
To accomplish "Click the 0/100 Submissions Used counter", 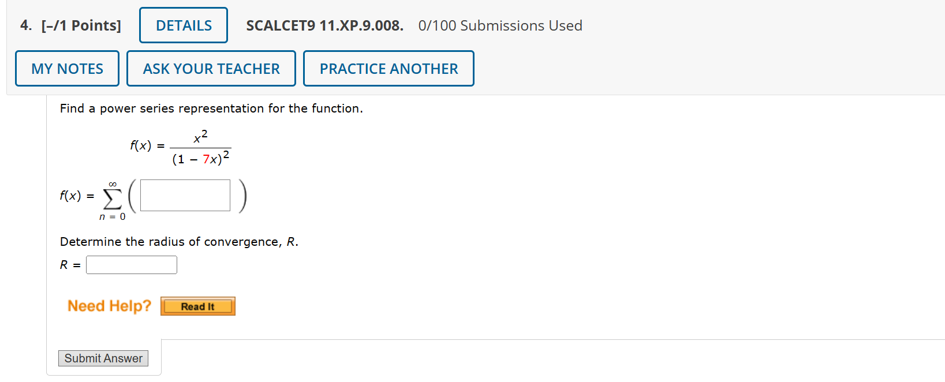I will (x=500, y=25).
